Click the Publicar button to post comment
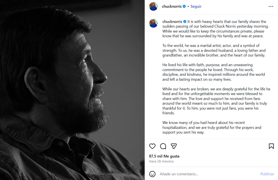Screen dimensions: 278x180 267,174
